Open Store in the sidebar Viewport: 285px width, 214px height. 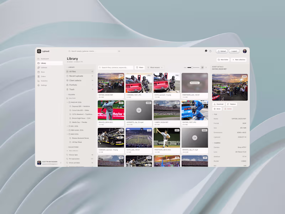(50, 72)
